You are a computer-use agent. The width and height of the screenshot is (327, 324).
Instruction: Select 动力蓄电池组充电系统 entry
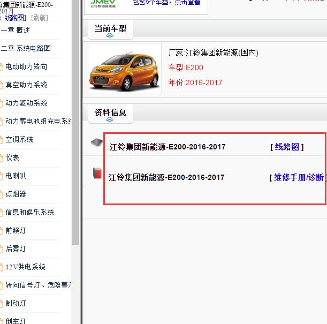pyautogui.click(x=39, y=121)
